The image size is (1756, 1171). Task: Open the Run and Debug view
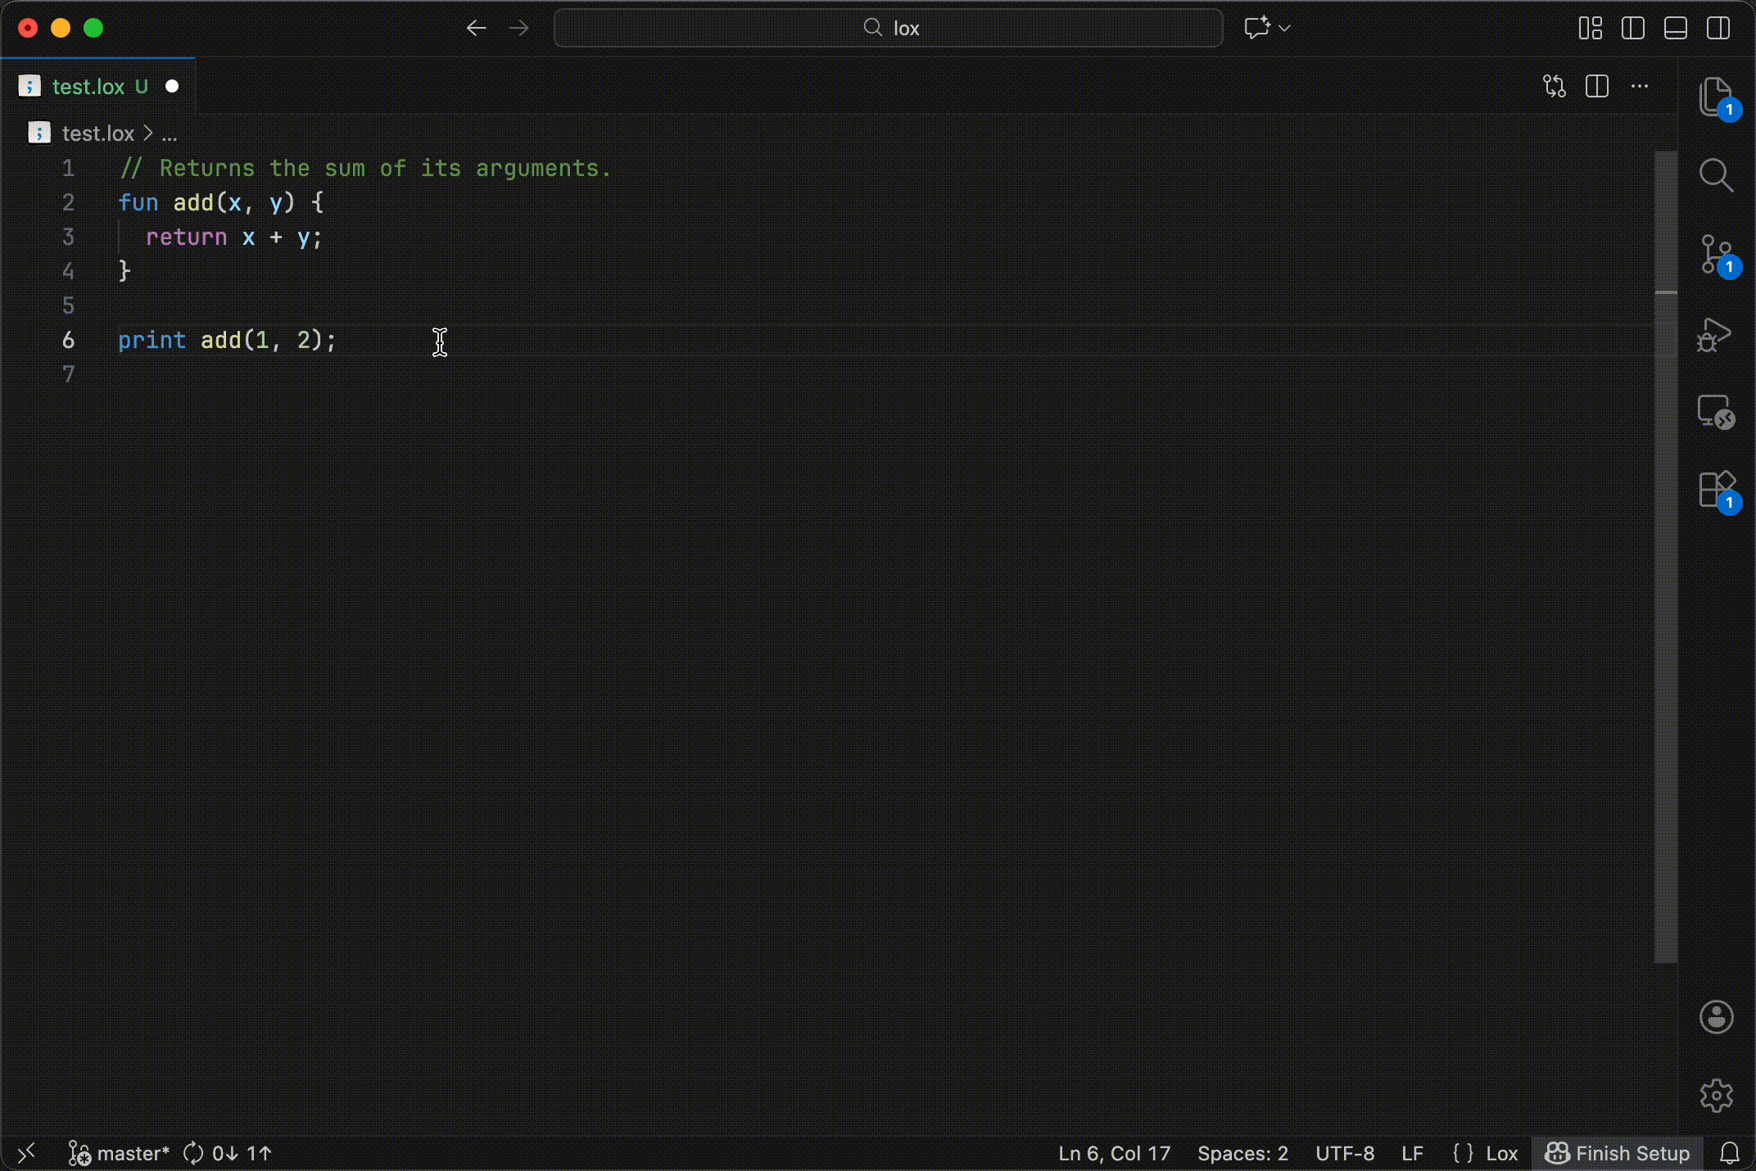(x=1717, y=335)
